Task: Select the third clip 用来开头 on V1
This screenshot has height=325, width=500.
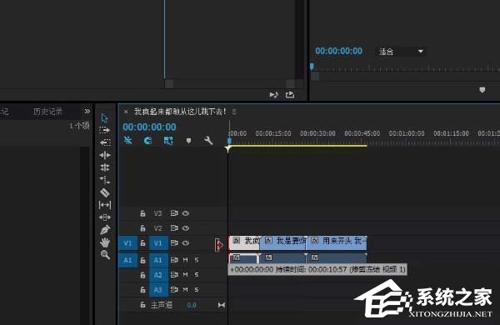Action: click(337, 243)
